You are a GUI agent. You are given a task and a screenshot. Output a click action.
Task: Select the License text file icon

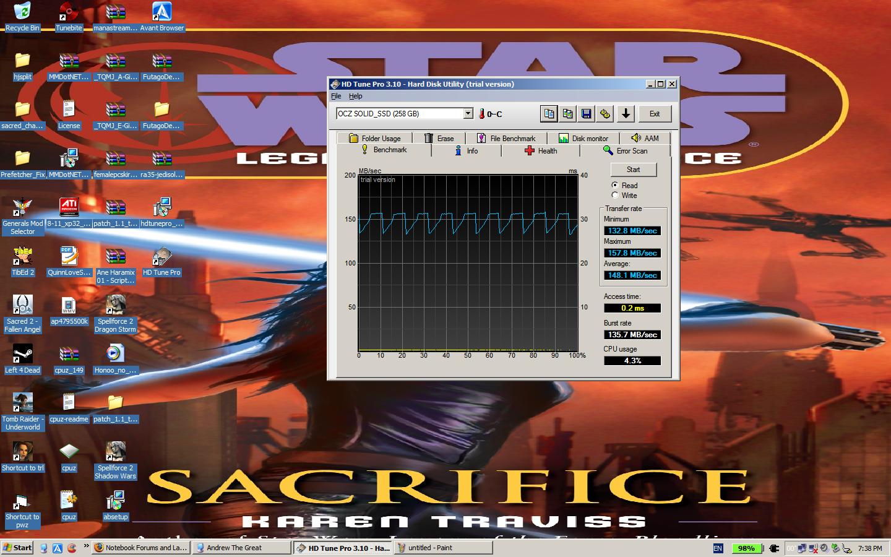pyautogui.click(x=69, y=114)
